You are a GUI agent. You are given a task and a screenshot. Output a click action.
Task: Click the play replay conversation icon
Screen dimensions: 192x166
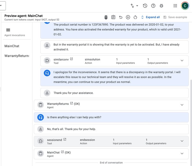[128, 17]
